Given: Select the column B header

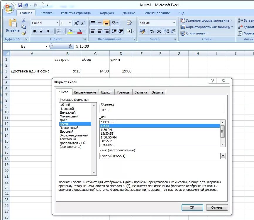Looking at the screenshot, I should pyautogui.click(x=67, y=53).
